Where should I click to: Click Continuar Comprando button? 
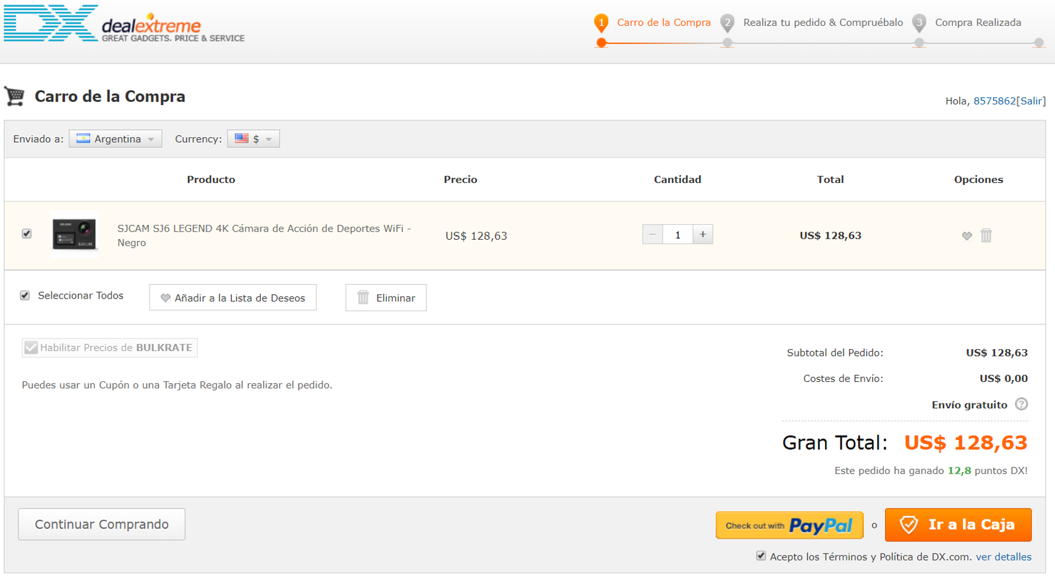[101, 525]
